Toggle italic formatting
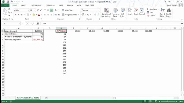The image size is (184, 103). pos(18,15)
